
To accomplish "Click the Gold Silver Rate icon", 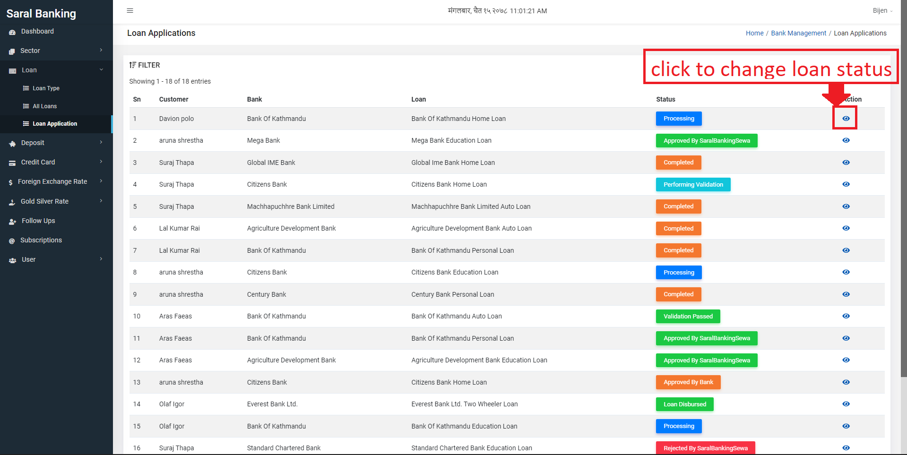I will (x=12, y=202).
